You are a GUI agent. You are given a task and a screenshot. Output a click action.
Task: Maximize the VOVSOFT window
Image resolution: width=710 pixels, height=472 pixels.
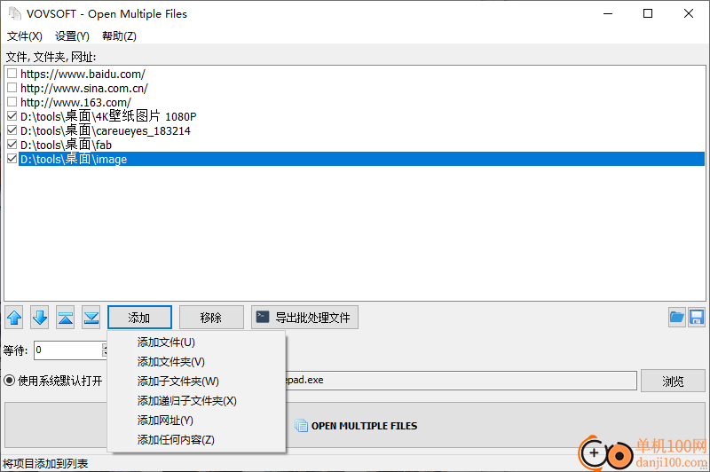[648, 13]
